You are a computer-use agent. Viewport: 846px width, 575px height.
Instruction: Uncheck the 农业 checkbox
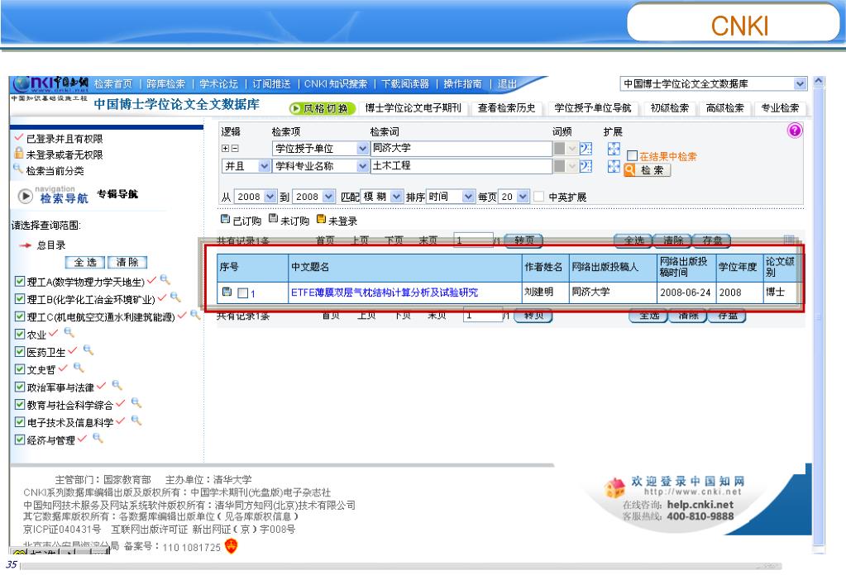coord(19,334)
